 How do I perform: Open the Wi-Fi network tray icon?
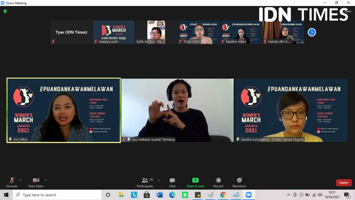click(x=314, y=195)
